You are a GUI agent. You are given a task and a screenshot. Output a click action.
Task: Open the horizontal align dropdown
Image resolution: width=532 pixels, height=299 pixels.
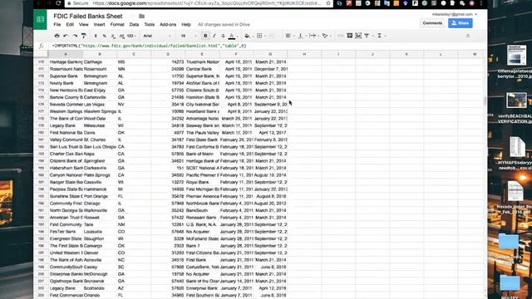tap(289, 36)
